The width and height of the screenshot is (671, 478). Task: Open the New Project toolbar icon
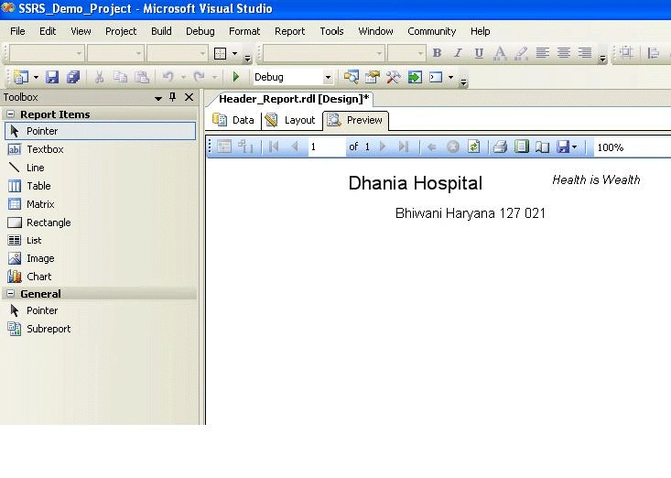pyautogui.click(x=20, y=77)
